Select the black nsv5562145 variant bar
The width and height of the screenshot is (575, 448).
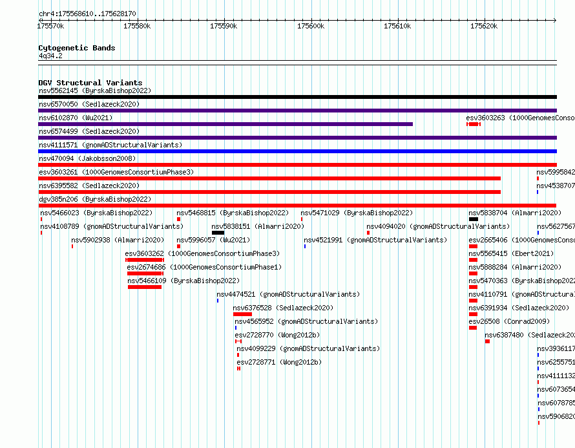coord(297,97)
